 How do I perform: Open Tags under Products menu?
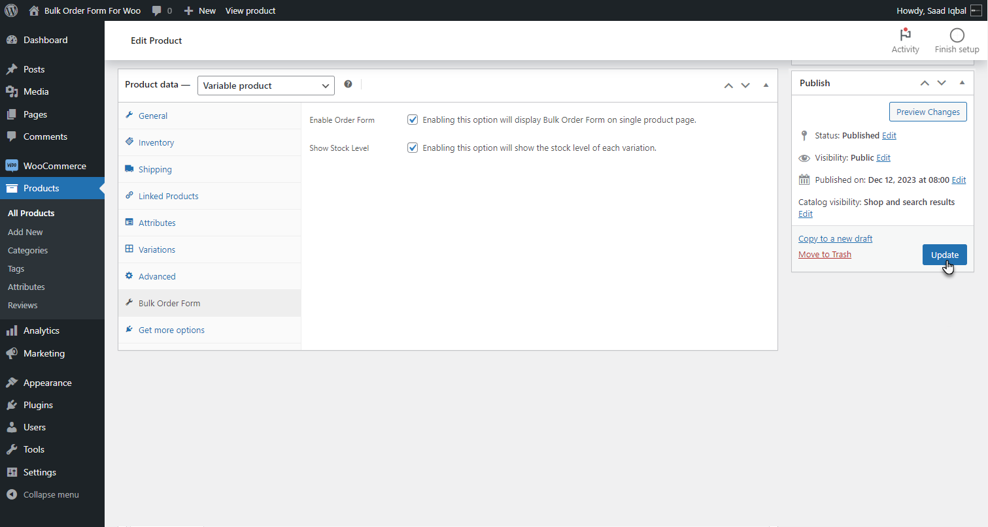pos(16,268)
